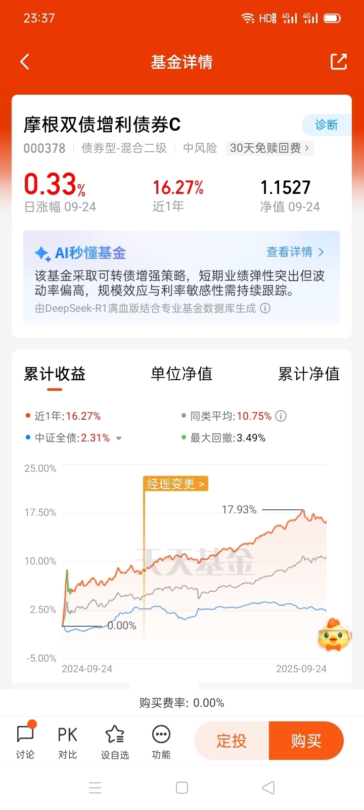364x810 pixels.
Task: Open the 经理变更 chart marker
Action: (175, 484)
